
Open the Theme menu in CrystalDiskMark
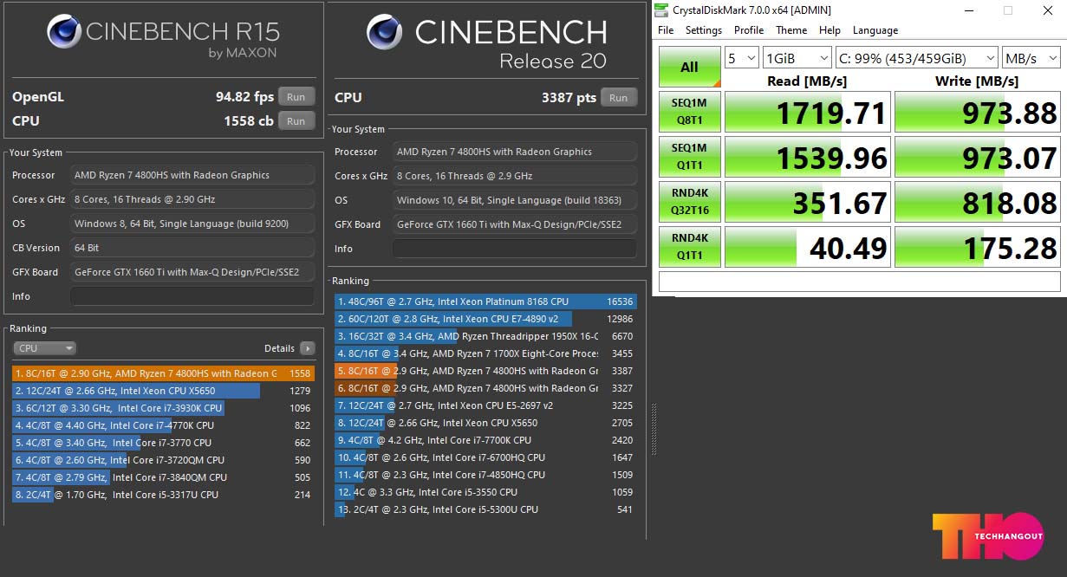[x=790, y=30]
